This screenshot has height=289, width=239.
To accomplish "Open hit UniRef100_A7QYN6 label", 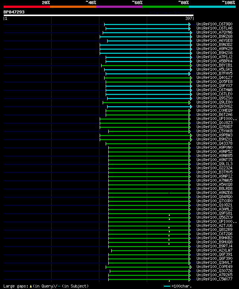I will point(214,32).
